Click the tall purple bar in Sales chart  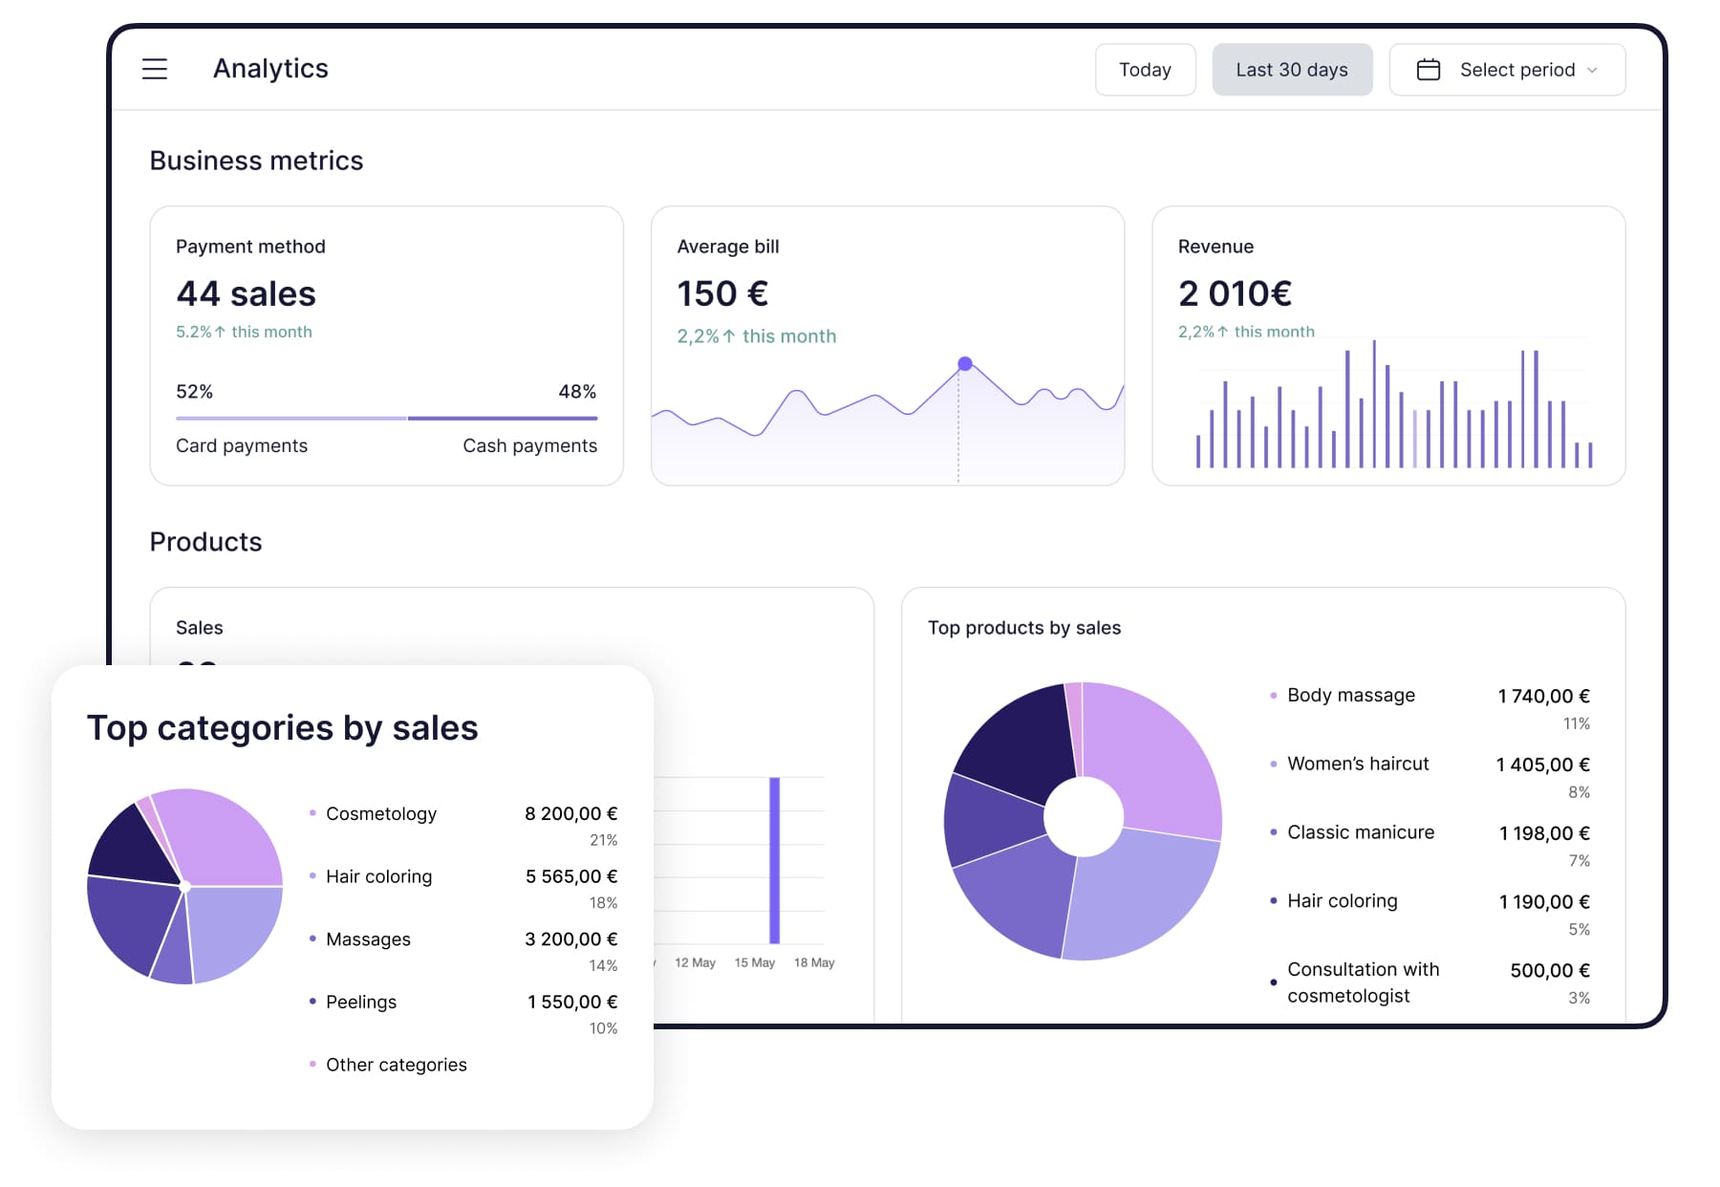pyautogui.click(x=774, y=860)
